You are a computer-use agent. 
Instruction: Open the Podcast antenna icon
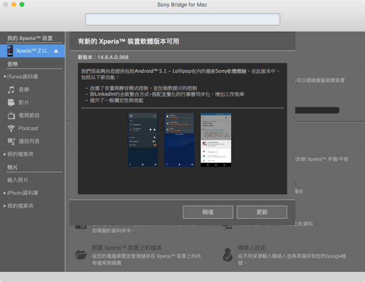coord(11,128)
